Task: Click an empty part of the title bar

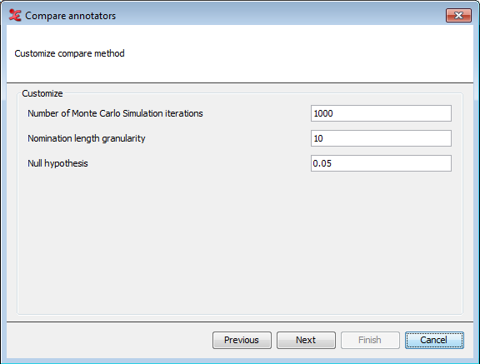Action: coord(276,15)
